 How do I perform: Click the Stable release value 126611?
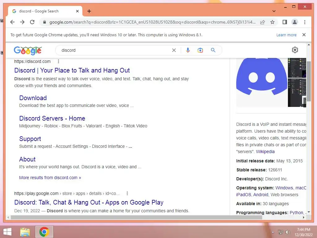[x=275, y=170]
